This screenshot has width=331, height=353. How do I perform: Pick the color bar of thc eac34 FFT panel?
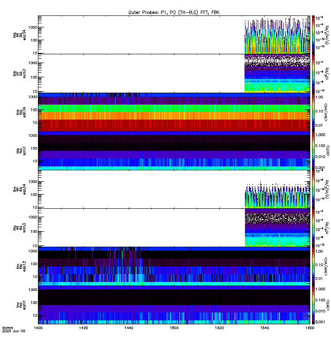[x=313, y=189]
